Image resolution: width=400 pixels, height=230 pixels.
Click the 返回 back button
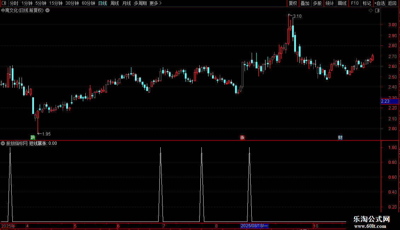coord(392,3)
